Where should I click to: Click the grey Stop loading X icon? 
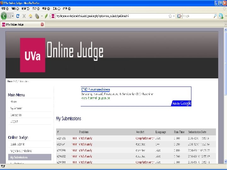pos(24,16)
